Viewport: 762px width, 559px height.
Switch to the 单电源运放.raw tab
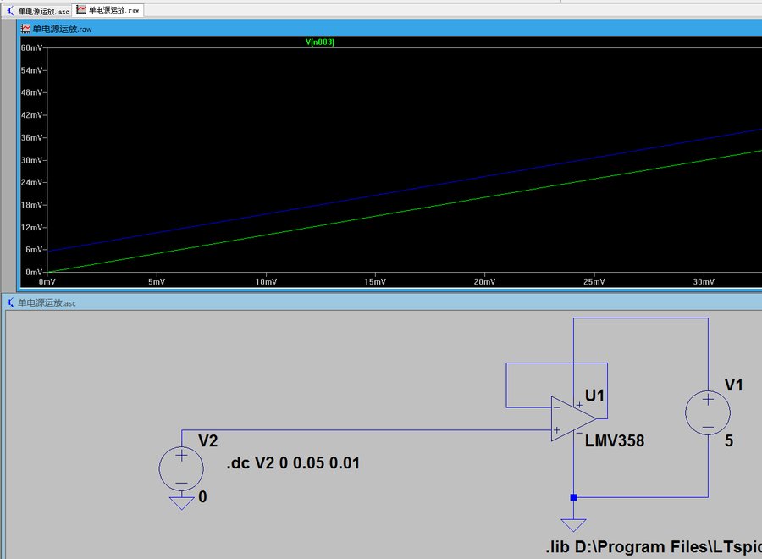click(108, 10)
